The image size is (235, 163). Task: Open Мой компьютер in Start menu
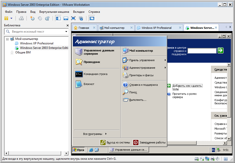[144, 51]
